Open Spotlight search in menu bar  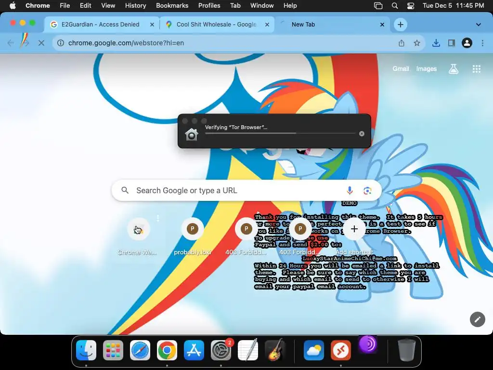tap(395, 6)
